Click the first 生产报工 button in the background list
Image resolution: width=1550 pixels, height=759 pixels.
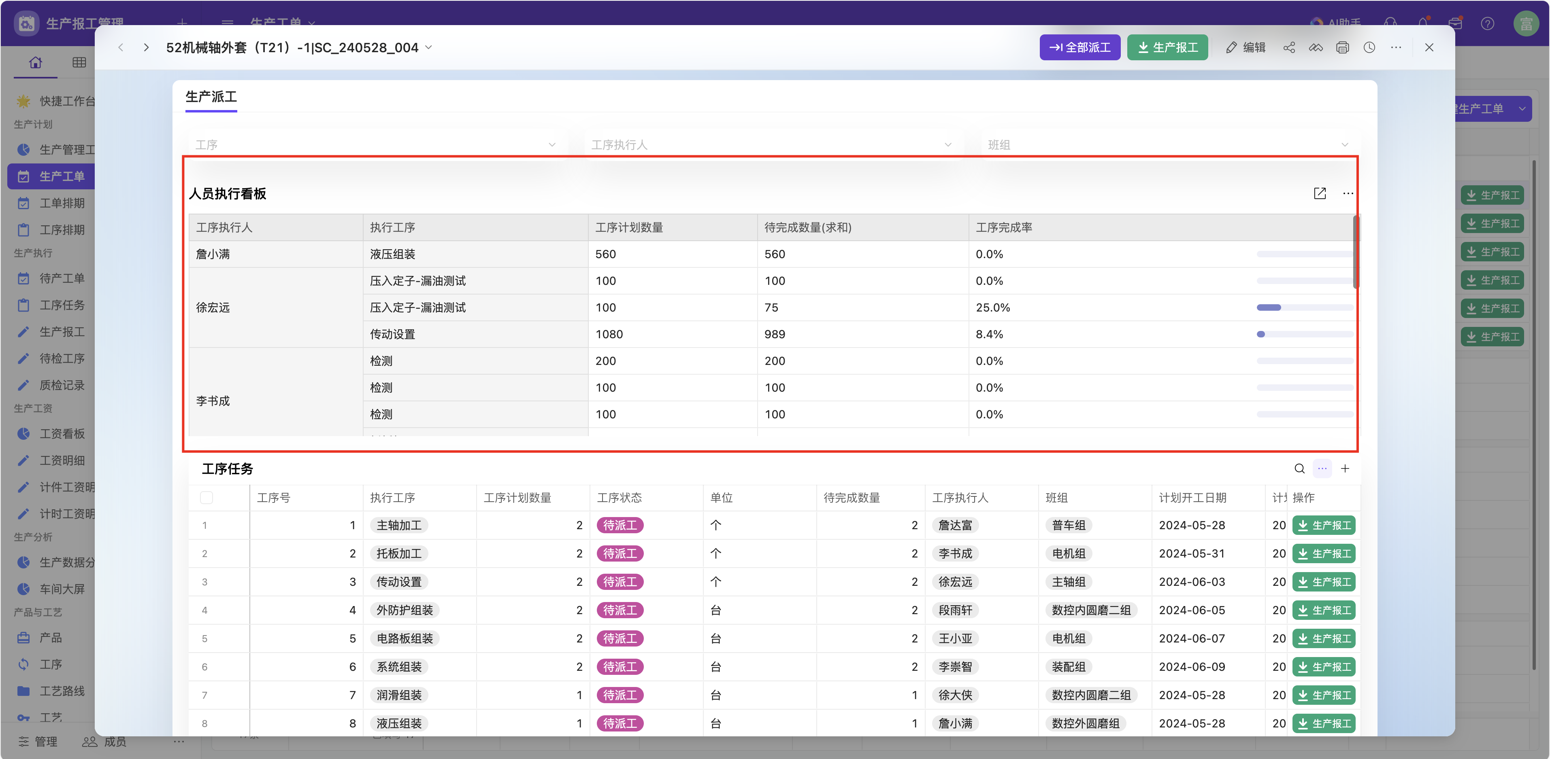pyautogui.click(x=1492, y=195)
